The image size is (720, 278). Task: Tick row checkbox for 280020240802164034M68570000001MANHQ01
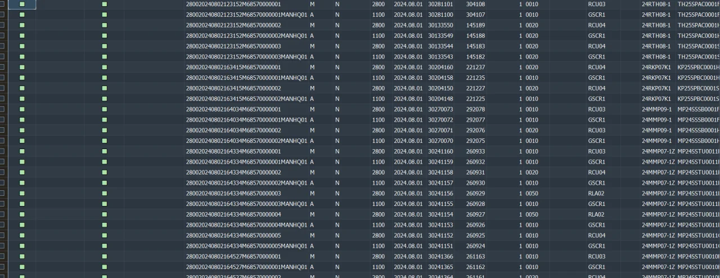click(2, 120)
